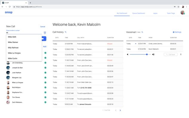This screenshot has width=189, height=118.
Task: Click the onsip logo
Action: coord(9,12)
